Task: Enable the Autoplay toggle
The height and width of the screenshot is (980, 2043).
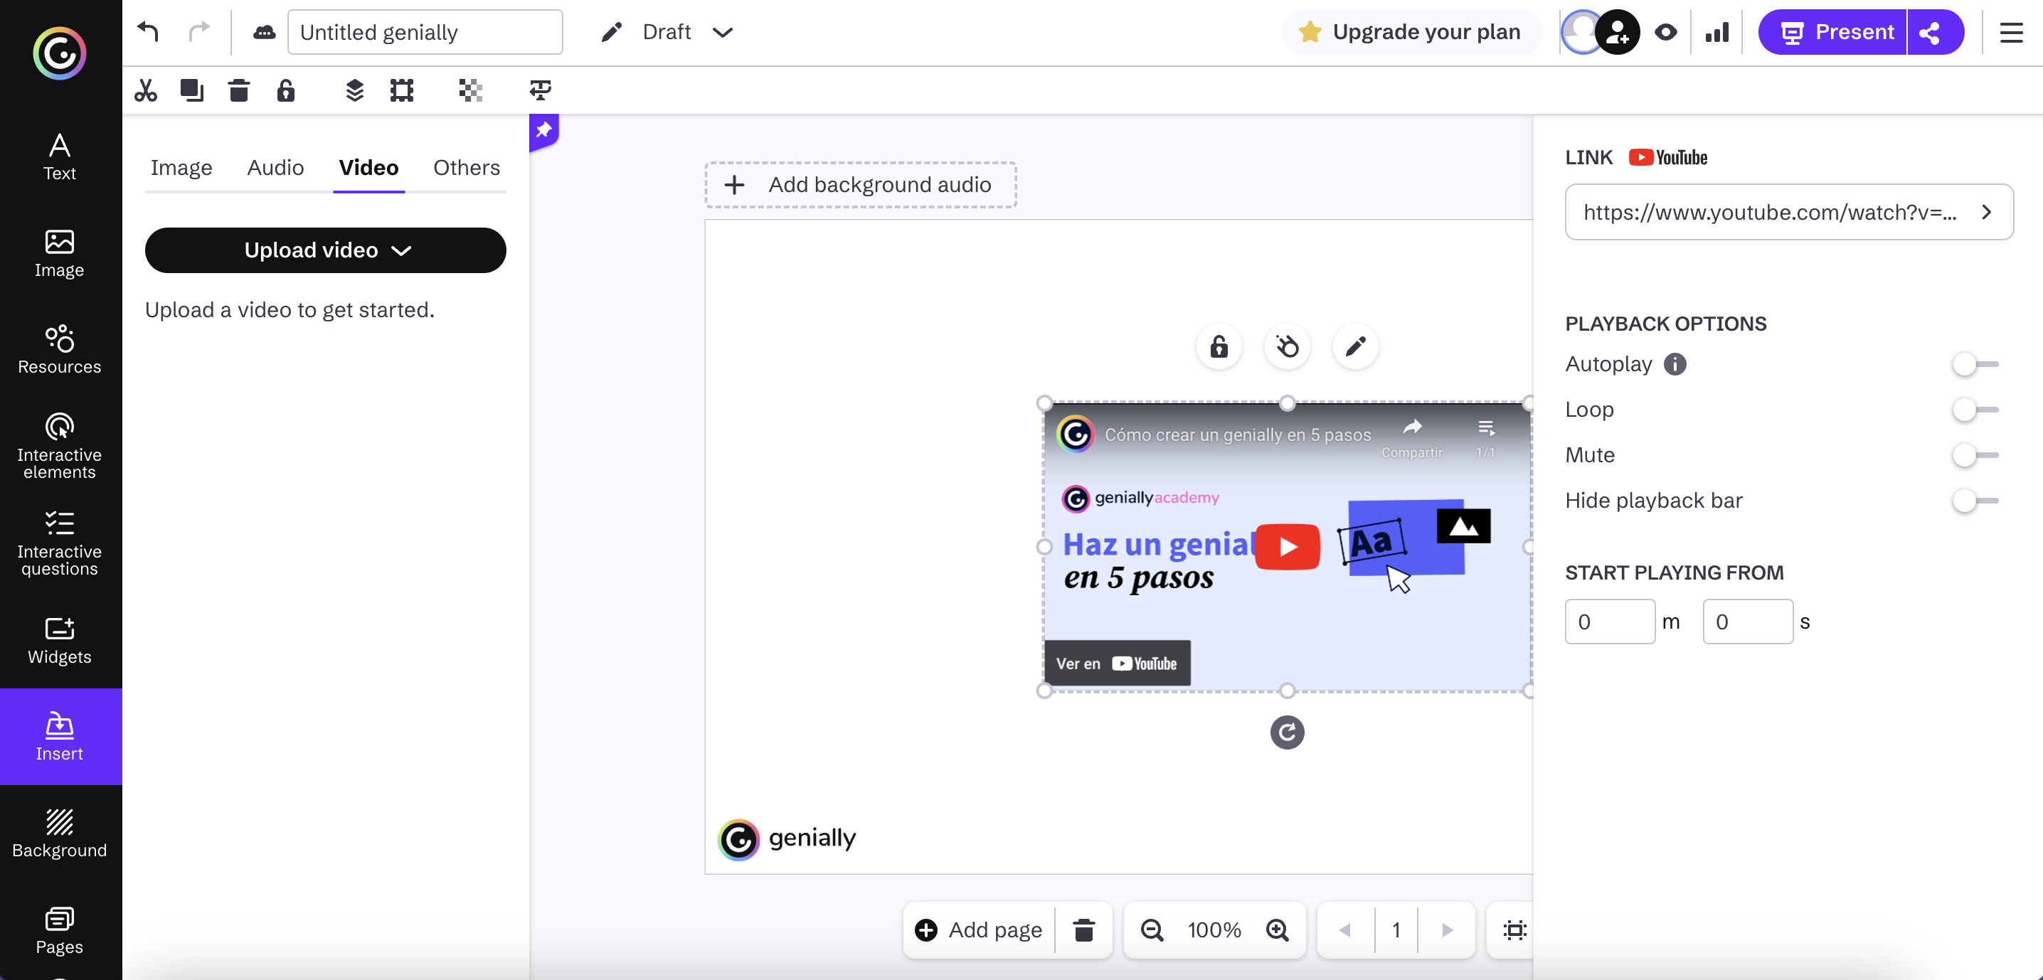Action: (1974, 364)
